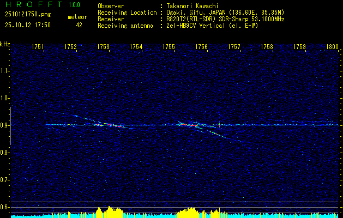Screen dimensions: 343x218
Task: Click the 1759 time axis marker
Action: coord(300,46)
